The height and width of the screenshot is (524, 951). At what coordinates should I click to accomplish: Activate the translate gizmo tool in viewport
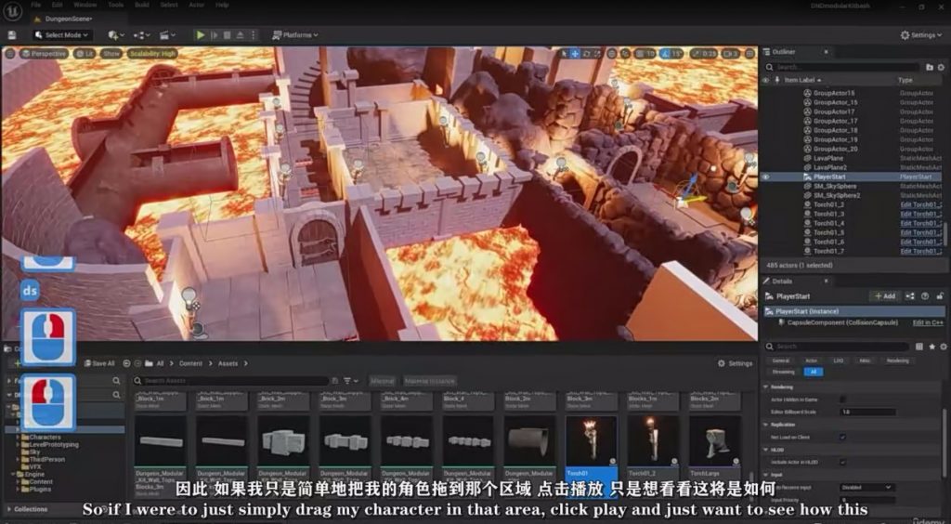pyautogui.click(x=575, y=53)
